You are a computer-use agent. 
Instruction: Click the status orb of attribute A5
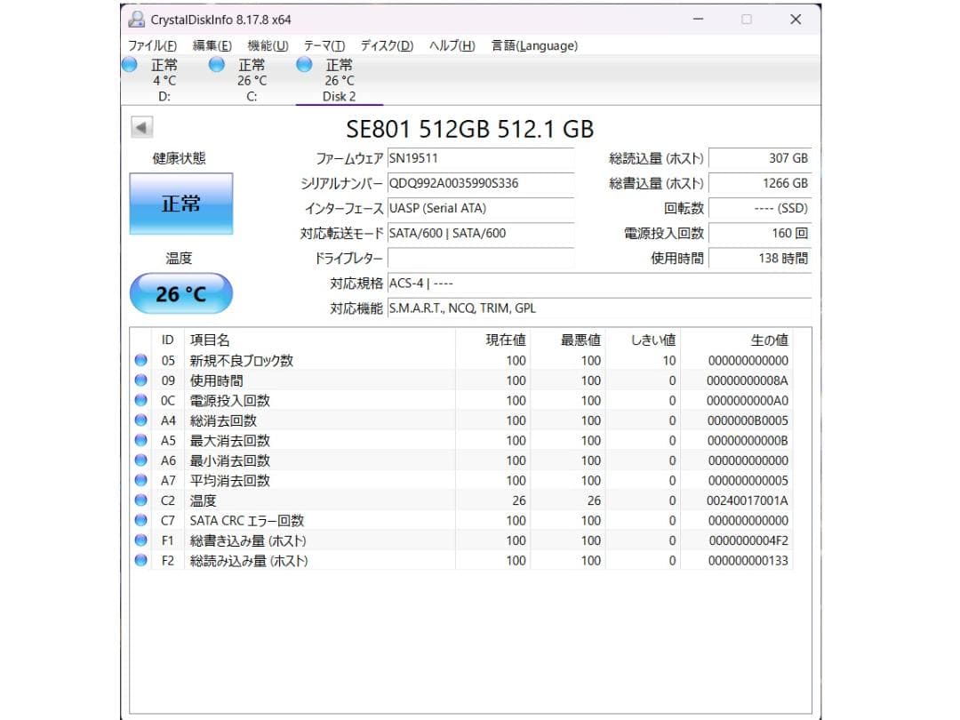click(x=140, y=440)
